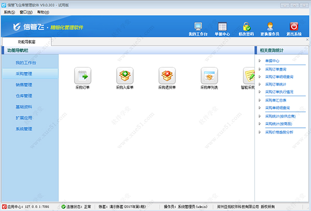Open 单据中心 from the top toolbar
Screen dimensions: 311x211
(x=222, y=27)
